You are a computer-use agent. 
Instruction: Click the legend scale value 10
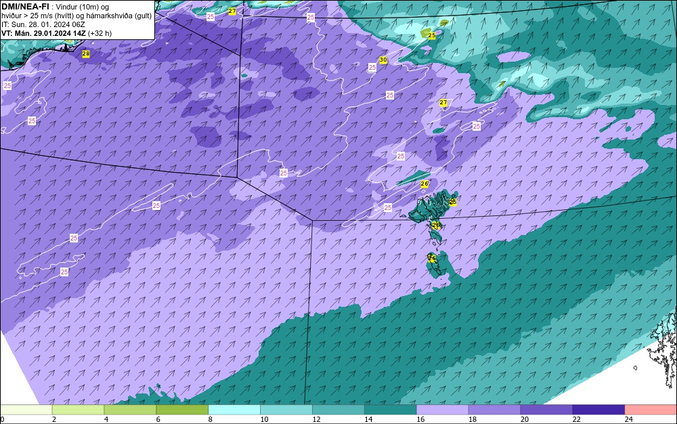click(264, 419)
